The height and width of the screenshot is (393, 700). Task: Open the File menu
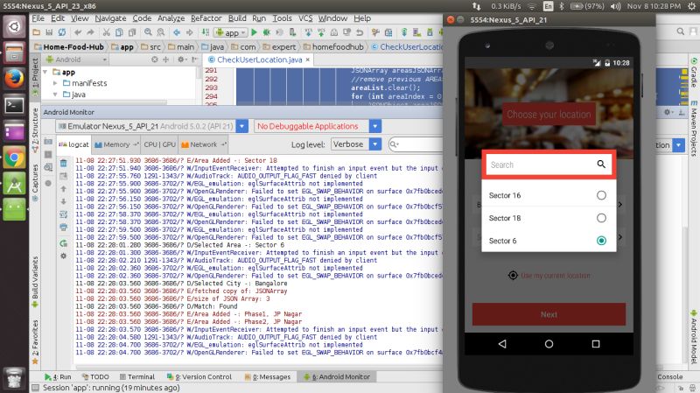(x=38, y=18)
